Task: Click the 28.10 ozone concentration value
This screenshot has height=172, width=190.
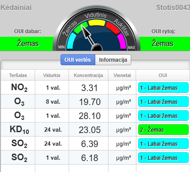Action: [90, 116]
